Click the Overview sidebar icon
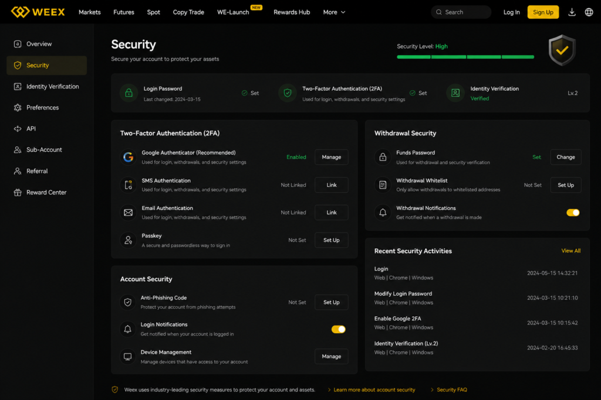The image size is (601, 400). coord(18,44)
